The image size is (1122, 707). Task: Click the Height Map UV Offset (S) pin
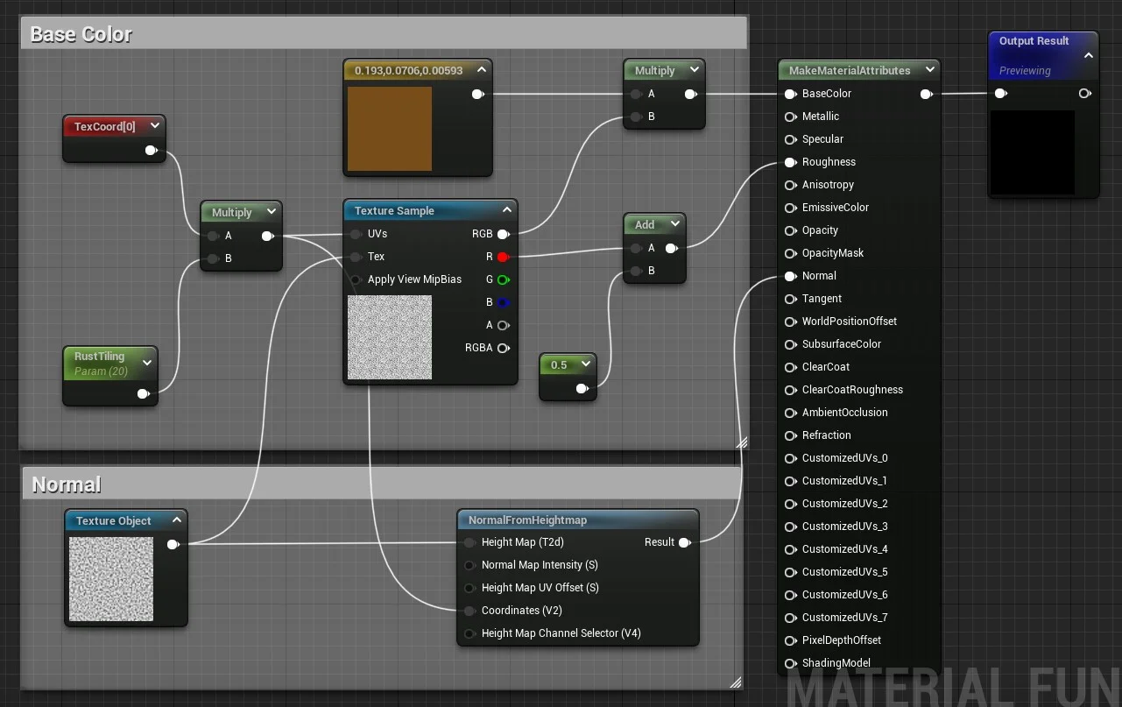coord(469,588)
